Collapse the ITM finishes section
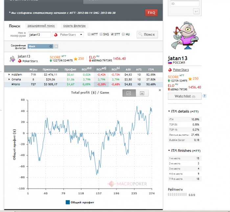Screen dimensions: 230x212 point(169,151)
